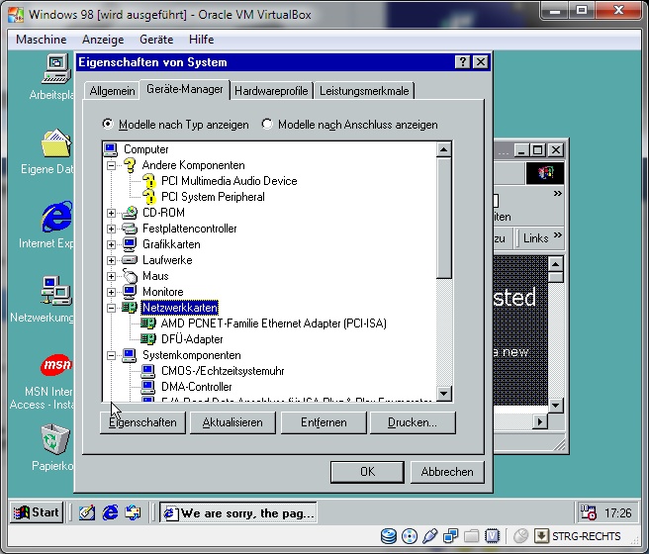Collapse the Andere Komponenten node
This screenshot has width=649, height=554.
click(x=111, y=165)
